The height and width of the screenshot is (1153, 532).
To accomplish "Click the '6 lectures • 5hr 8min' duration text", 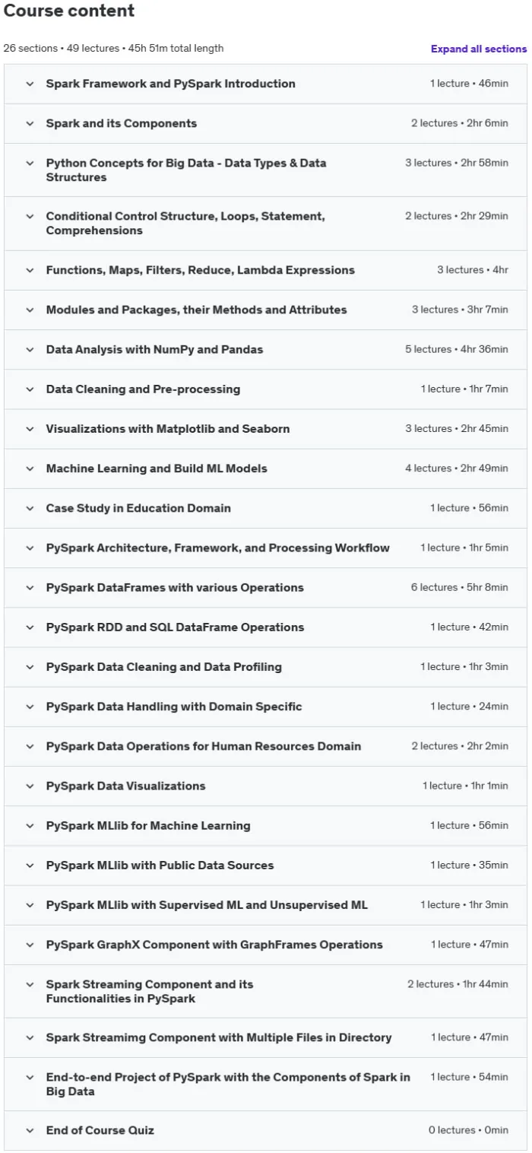I will pos(459,587).
